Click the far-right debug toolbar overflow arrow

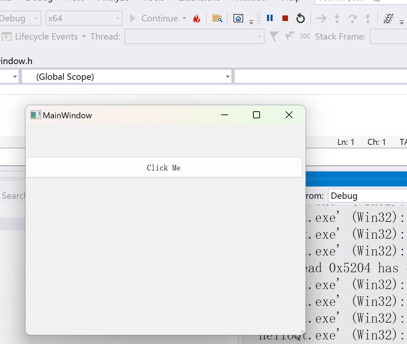[401, 22]
